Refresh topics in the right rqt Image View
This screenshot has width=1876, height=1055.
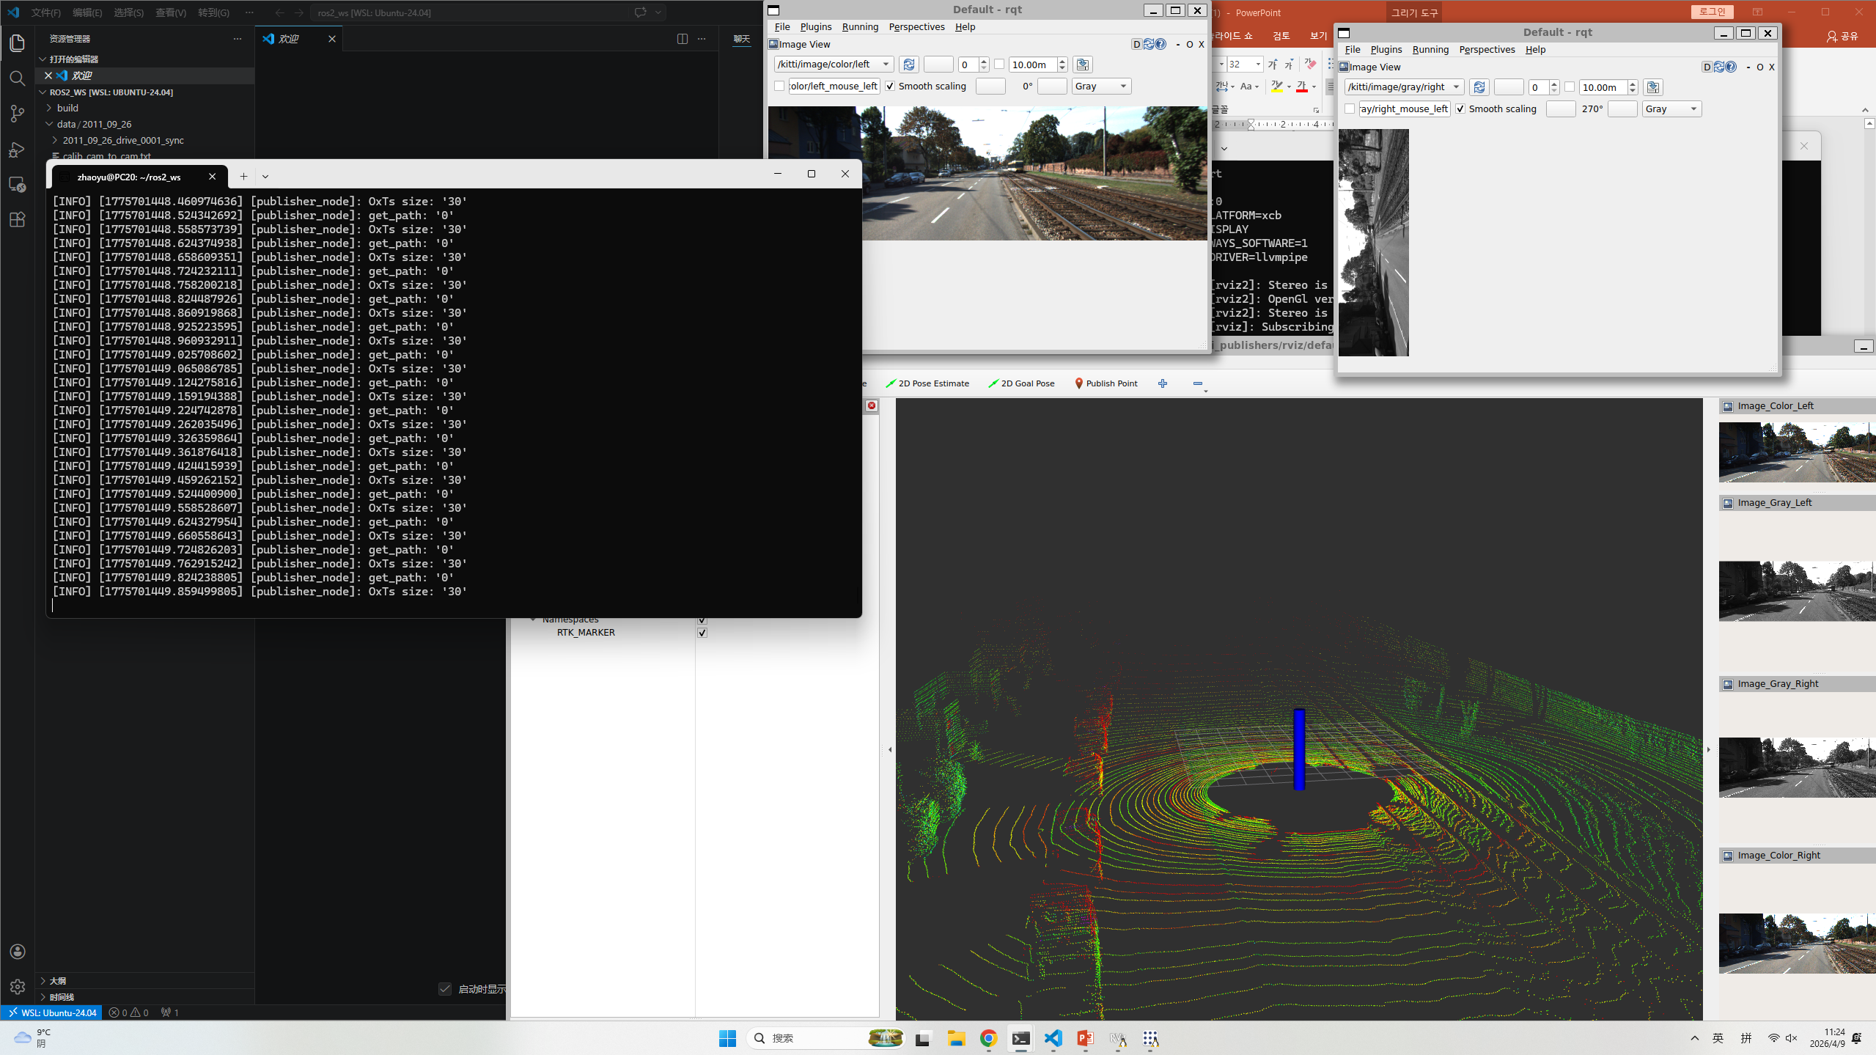pos(1479,87)
